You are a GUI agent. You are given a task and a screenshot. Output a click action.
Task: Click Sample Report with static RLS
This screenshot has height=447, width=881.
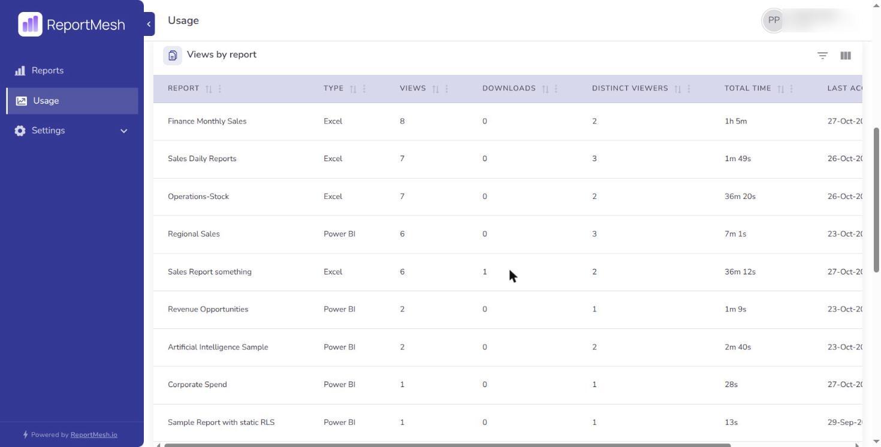pos(221,422)
